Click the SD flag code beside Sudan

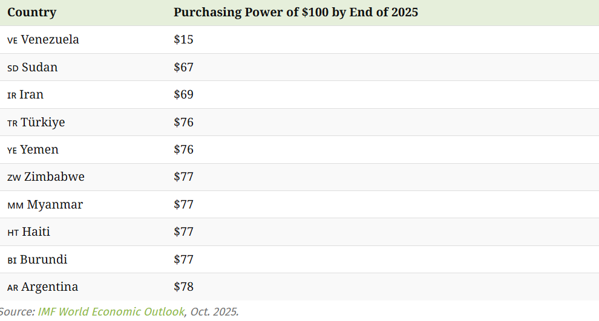click(x=13, y=68)
